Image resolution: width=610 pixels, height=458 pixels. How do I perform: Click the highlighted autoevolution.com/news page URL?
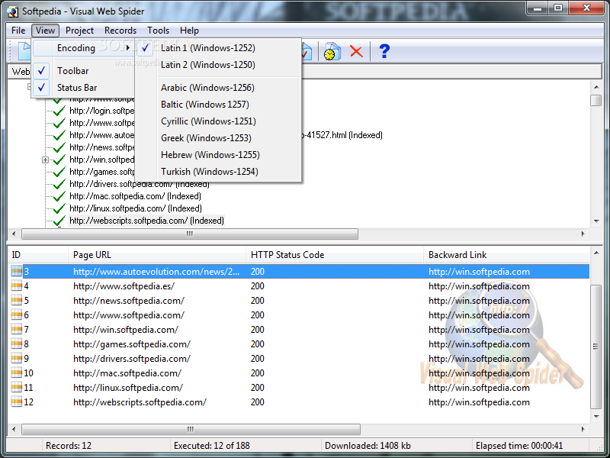[156, 272]
